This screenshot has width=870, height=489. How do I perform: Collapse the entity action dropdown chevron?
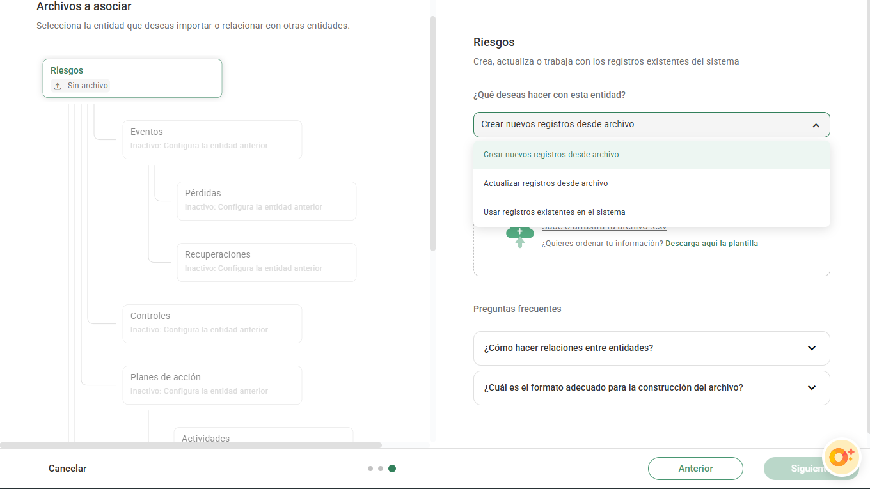816,125
